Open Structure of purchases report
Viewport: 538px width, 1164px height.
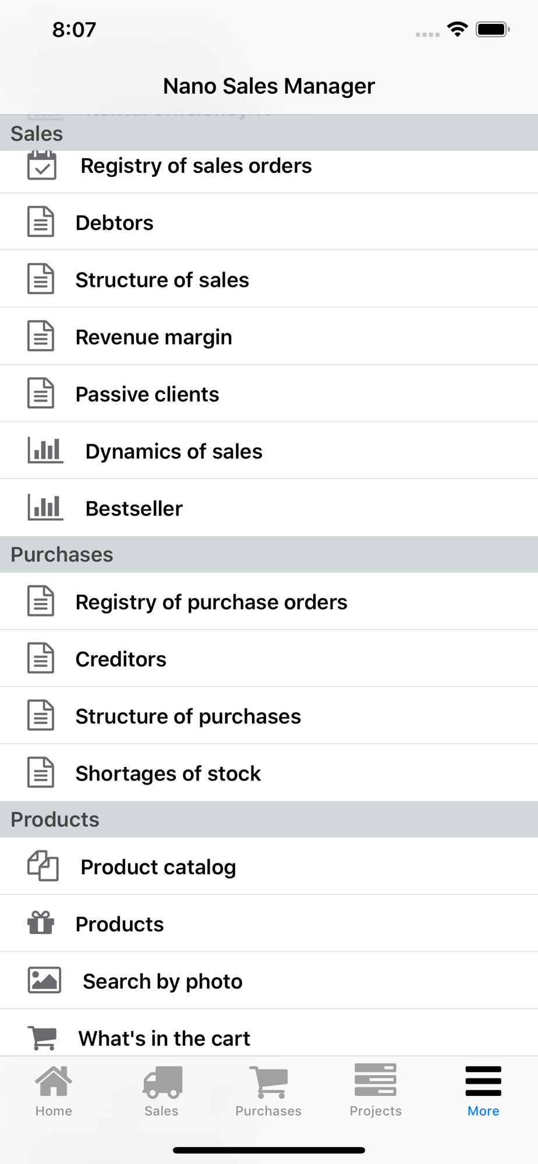pyautogui.click(x=188, y=716)
